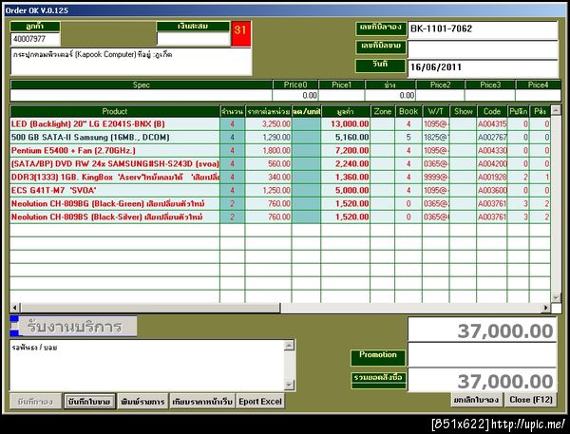
Task: Click the Show column header
Action: [464, 111]
